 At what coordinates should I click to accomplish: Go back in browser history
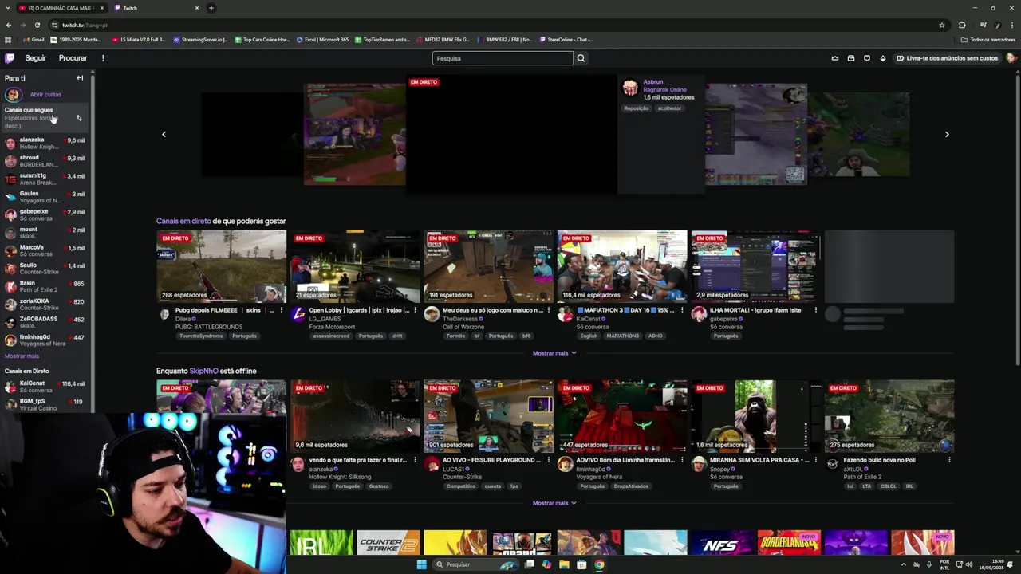tap(9, 25)
